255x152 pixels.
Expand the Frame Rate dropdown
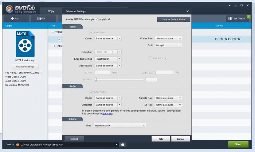coord(168,38)
